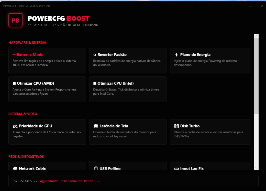Minimize the PowerCFG Boost window
The width and height of the screenshot is (266, 191).
point(250,6)
